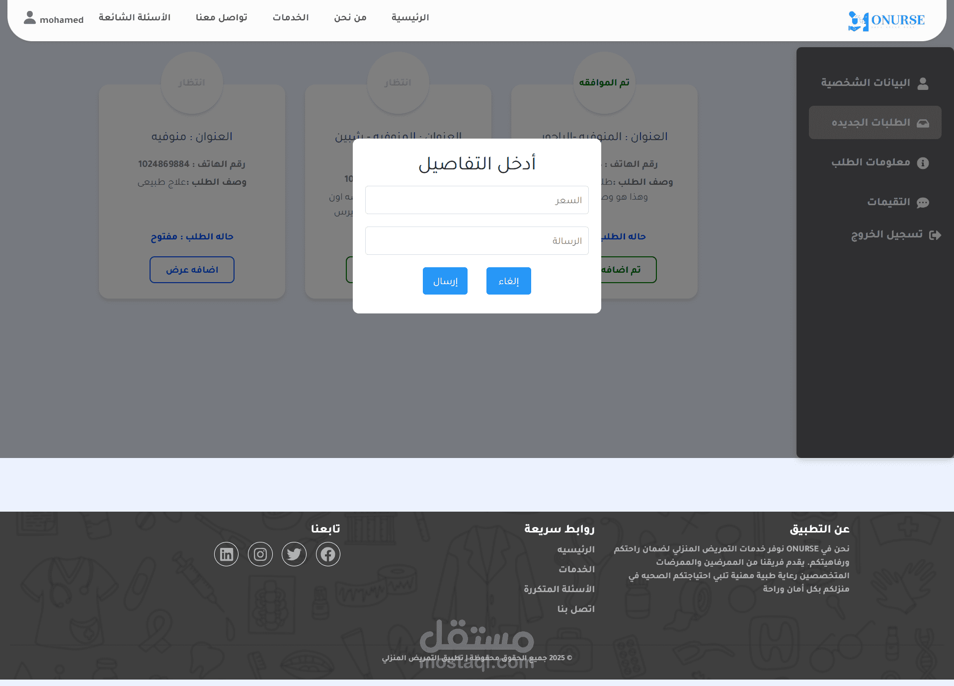Click the info icon beside معلومات الطلب
Screen dimensions: 954x686
coord(923,163)
